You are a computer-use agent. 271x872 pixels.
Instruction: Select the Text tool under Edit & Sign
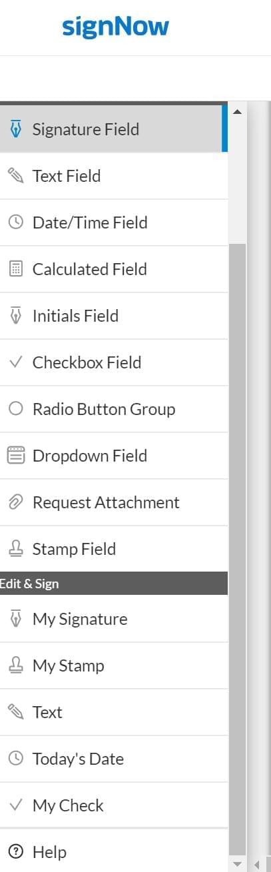tap(114, 712)
